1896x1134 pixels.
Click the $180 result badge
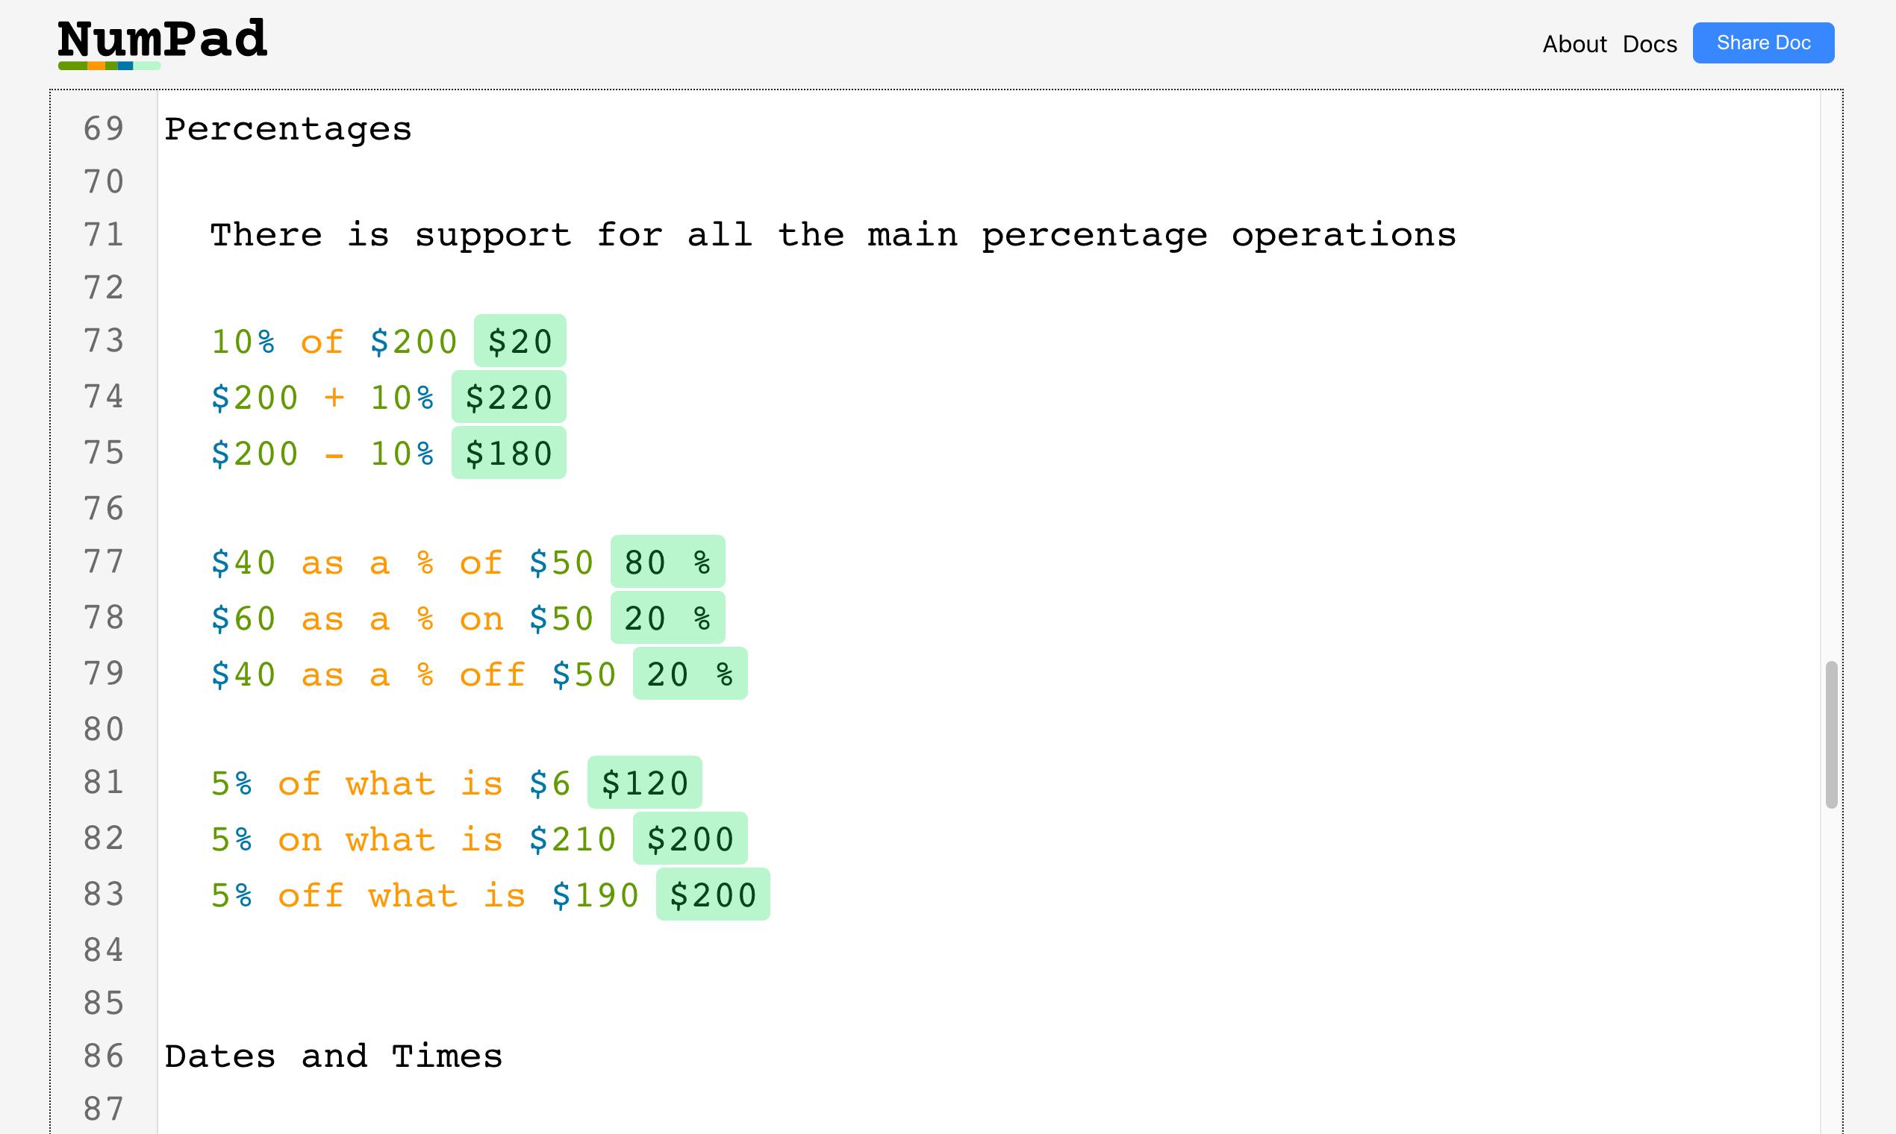pos(508,453)
